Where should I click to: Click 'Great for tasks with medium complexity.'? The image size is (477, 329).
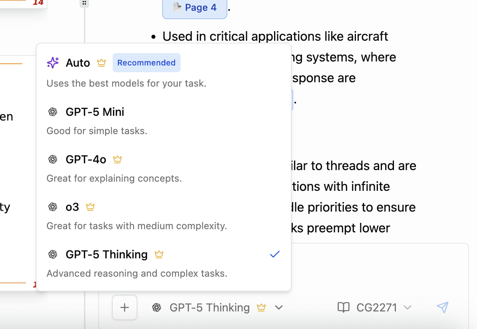137,226
